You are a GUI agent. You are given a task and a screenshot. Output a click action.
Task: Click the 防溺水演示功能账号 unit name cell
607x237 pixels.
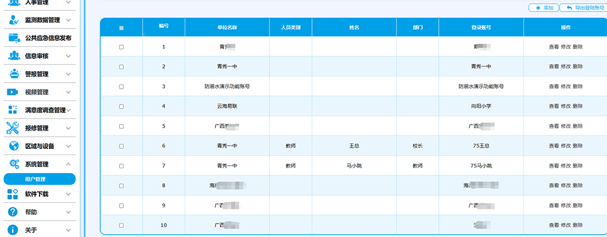[x=227, y=87]
